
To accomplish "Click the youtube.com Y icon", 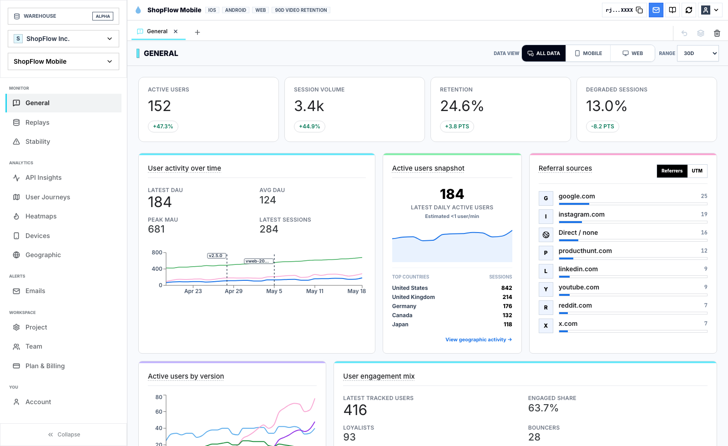I will click(546, 289).
